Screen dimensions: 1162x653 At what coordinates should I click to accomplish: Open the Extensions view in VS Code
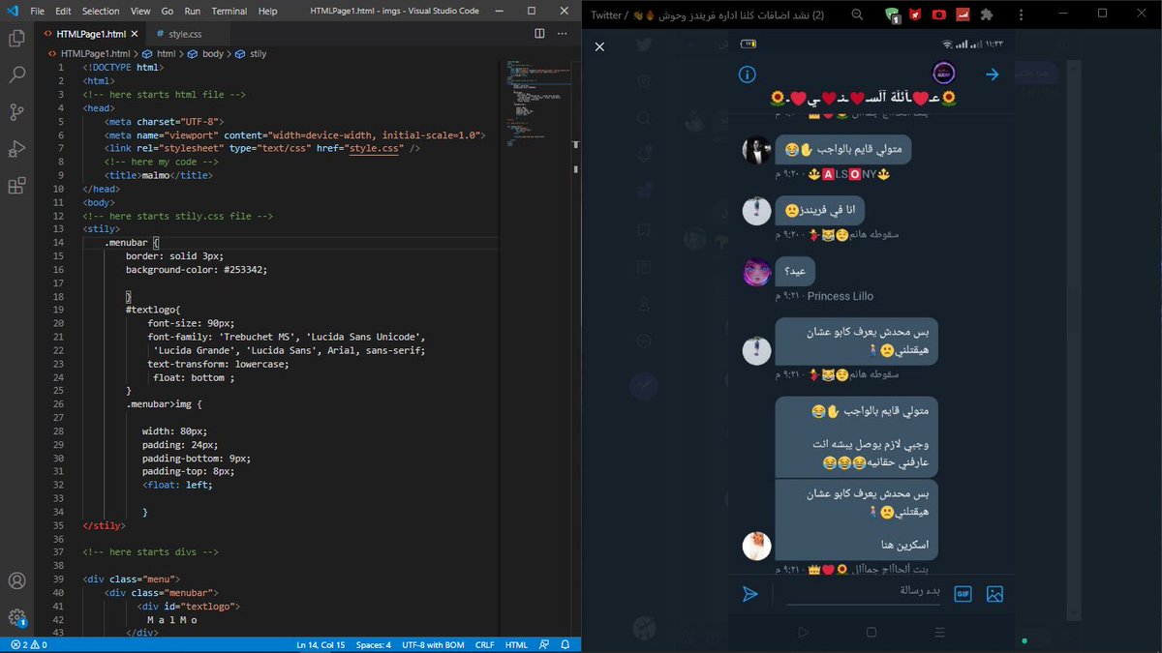(x=16, y=186)
